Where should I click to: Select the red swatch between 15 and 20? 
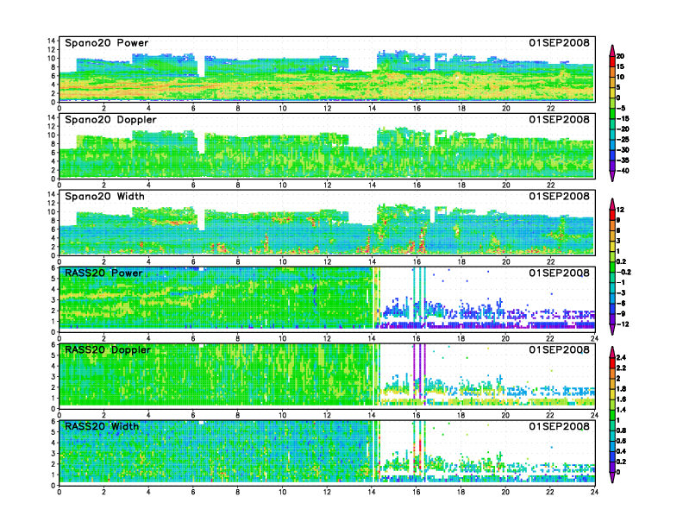point(612,61)
